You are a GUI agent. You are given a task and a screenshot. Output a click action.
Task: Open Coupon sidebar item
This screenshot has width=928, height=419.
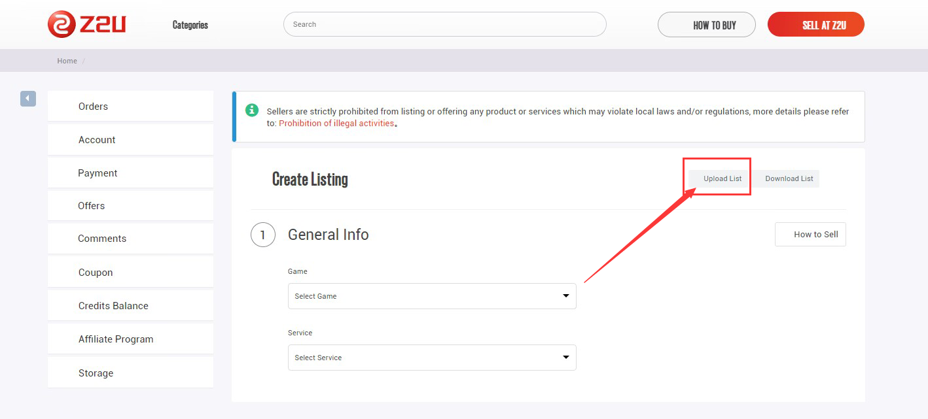(96, 273)
